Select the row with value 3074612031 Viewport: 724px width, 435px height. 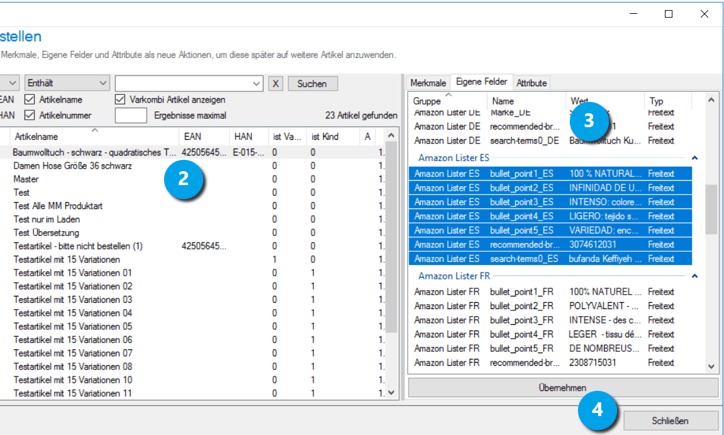point(550,244)
